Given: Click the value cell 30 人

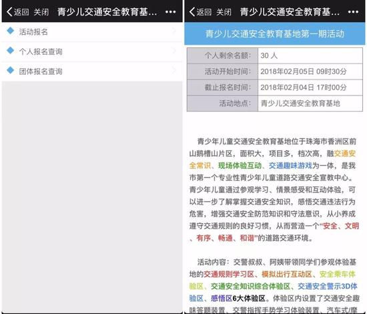Looking at the screenshot, I should click(310, 55).
